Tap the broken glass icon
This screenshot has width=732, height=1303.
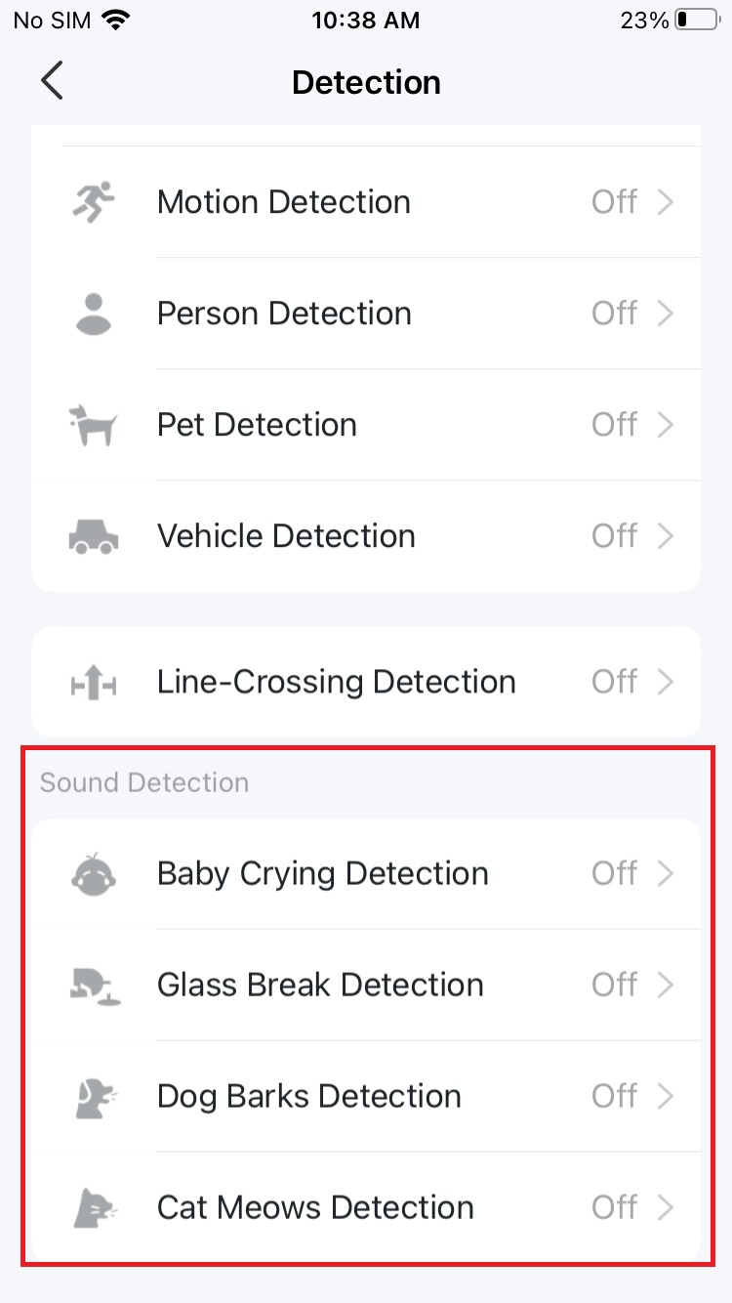click(94, 985)
